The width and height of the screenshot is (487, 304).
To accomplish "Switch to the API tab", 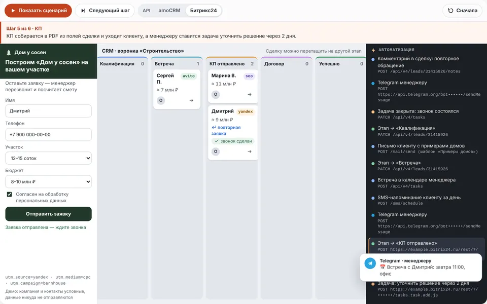I will pos(147,11).
